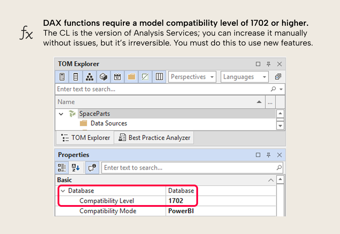The width and height of the screenshot is (340, 234).
Task: Toggle the property descriptions tooltip icon
Action: (x=92, y=168)
